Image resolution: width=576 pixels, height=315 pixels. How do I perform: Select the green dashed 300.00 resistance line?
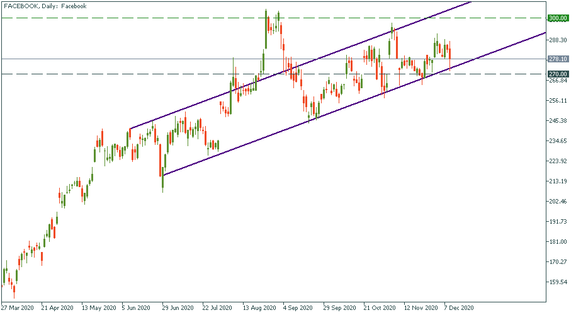pyautogui.click(x=126, y=18)
